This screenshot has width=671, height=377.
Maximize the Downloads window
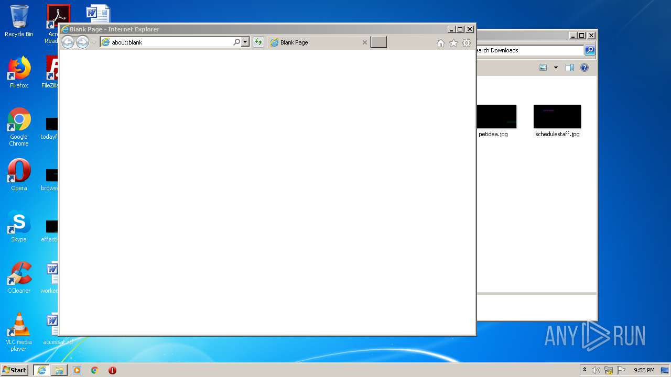(581, 36)
